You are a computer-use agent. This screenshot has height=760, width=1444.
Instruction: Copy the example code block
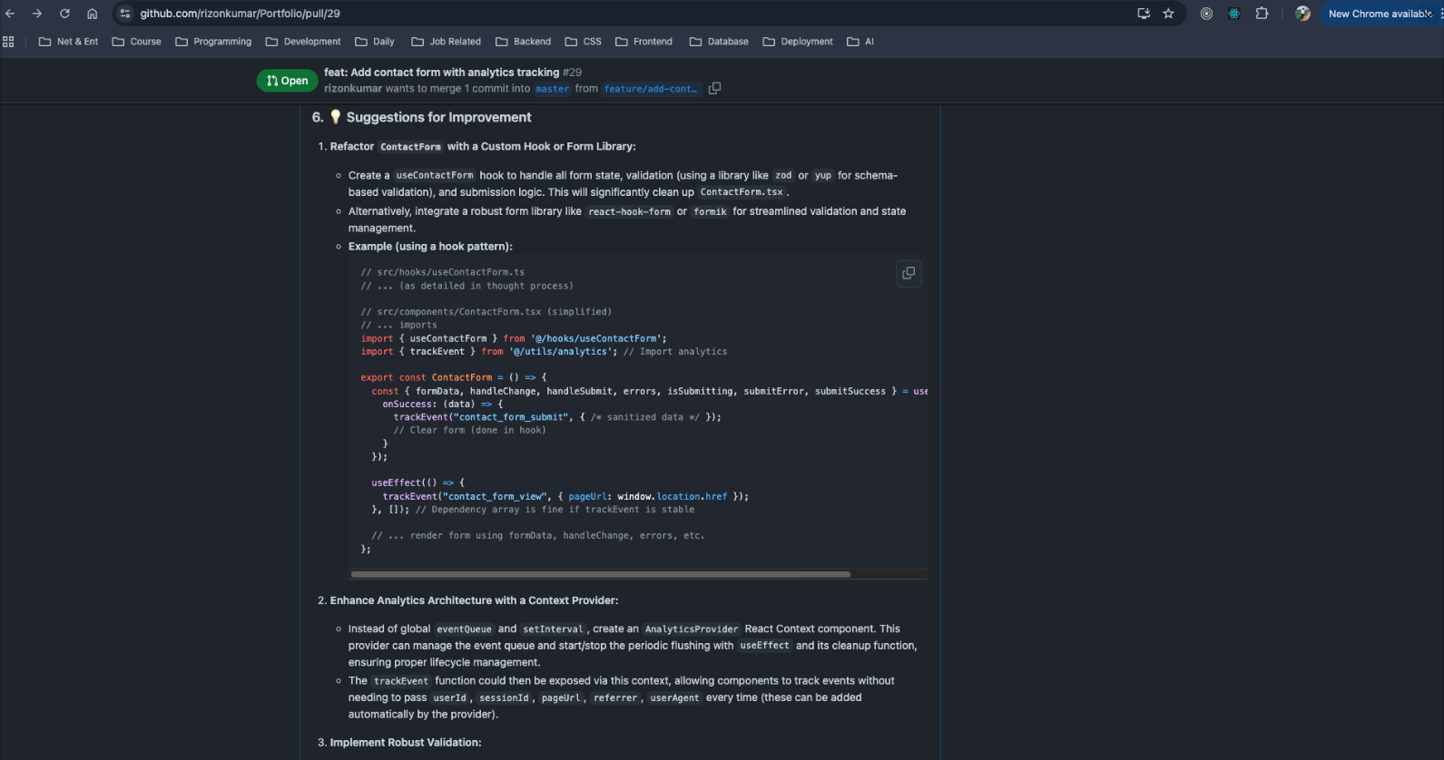coord(909,273)
